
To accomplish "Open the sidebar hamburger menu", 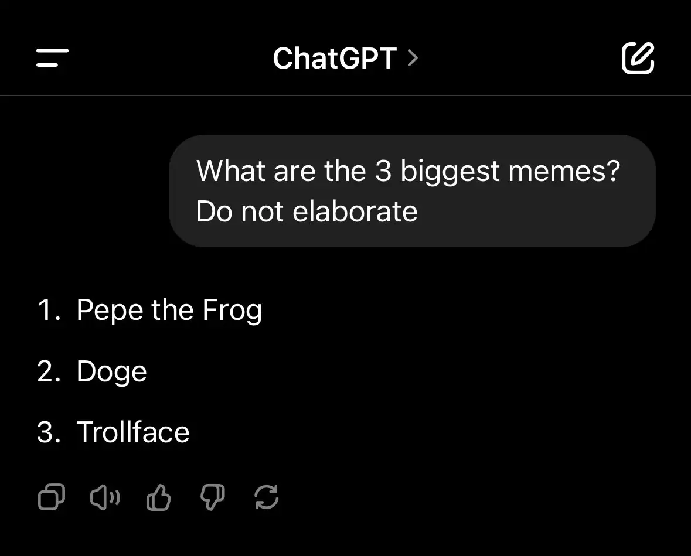I will 52,58.
